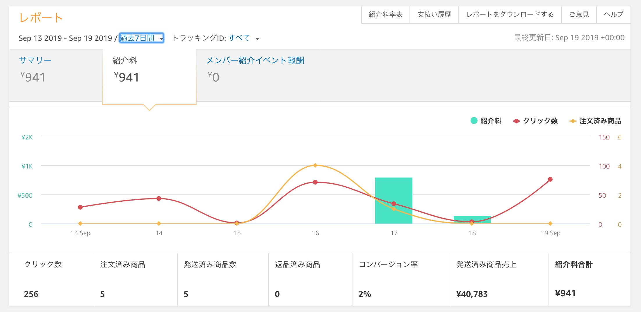Open the 過去7日間 date range dropdown
Viewport: 641px width, 312px height.
tap(141, 38)
